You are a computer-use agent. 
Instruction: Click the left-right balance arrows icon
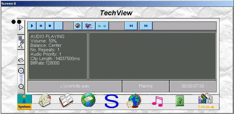click(102, 26)
